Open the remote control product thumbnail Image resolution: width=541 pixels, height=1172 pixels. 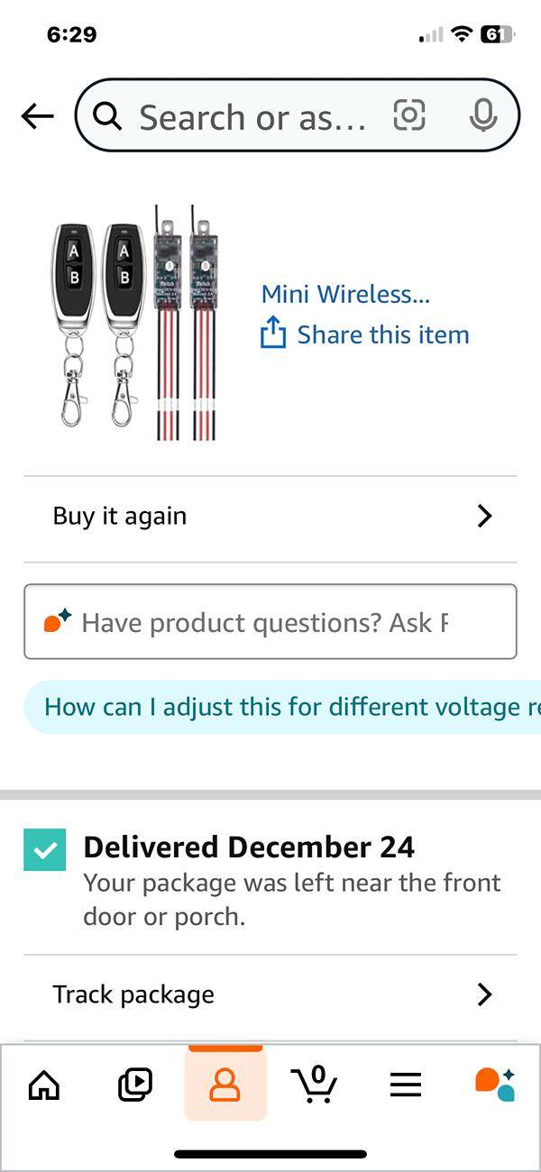coord(135,323)
